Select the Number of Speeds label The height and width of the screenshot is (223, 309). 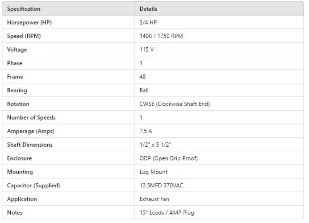(31, 118)
